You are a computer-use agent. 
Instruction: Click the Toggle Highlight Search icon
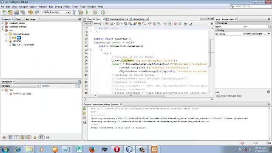coord(139,24)
